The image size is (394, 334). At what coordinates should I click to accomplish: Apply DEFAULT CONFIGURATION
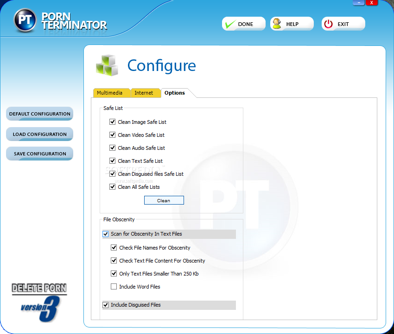(x=40, y=114)
